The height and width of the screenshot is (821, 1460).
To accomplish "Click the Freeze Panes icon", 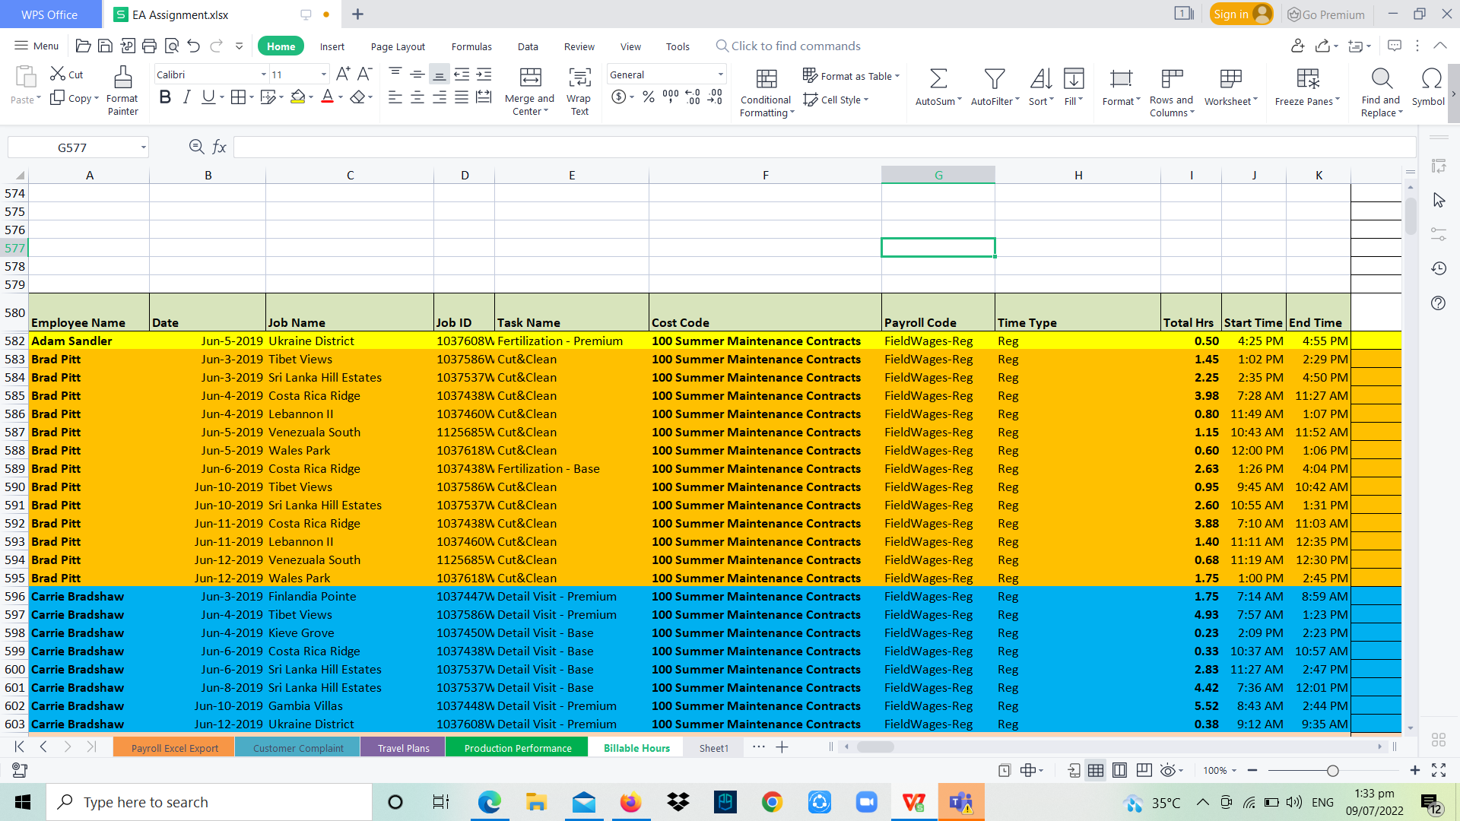I will tap(1307, 79).
